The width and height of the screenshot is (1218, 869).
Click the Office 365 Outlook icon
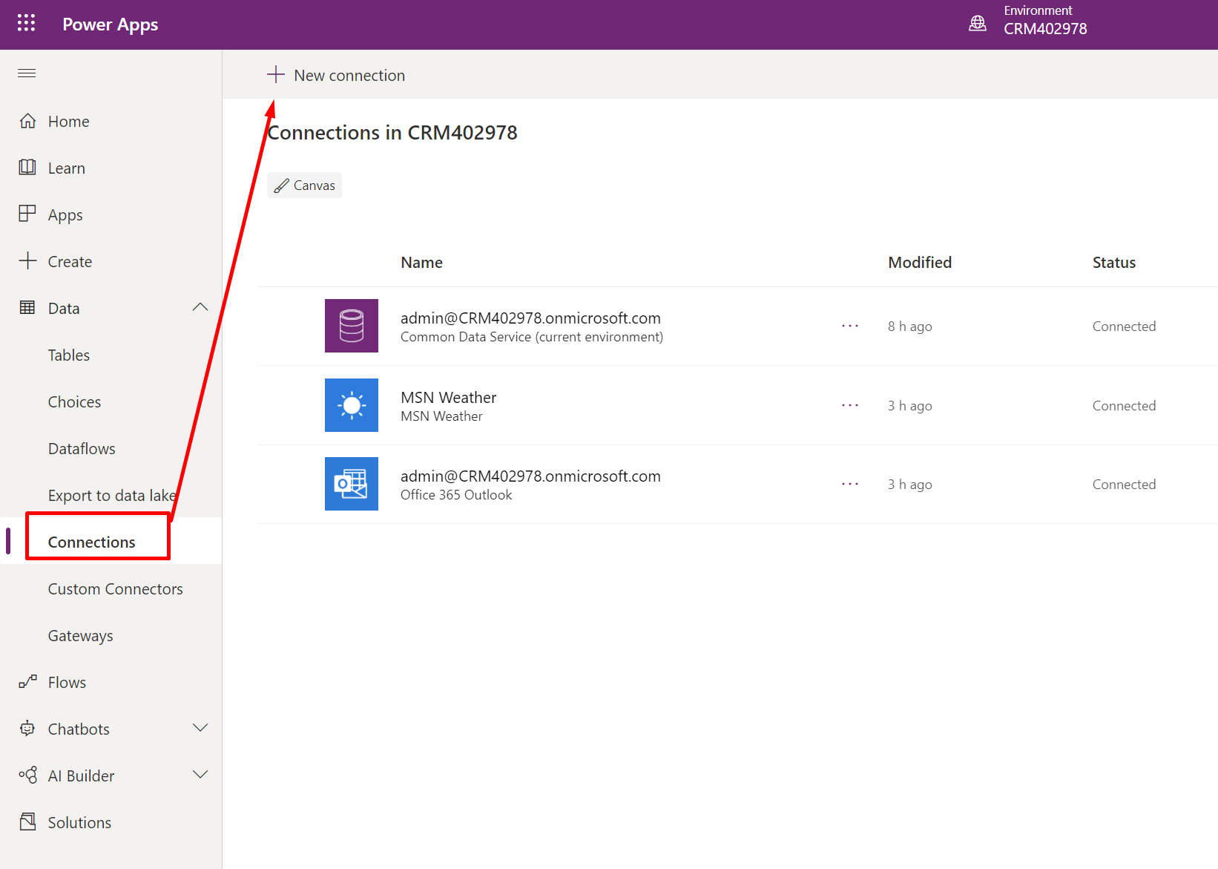352,484
